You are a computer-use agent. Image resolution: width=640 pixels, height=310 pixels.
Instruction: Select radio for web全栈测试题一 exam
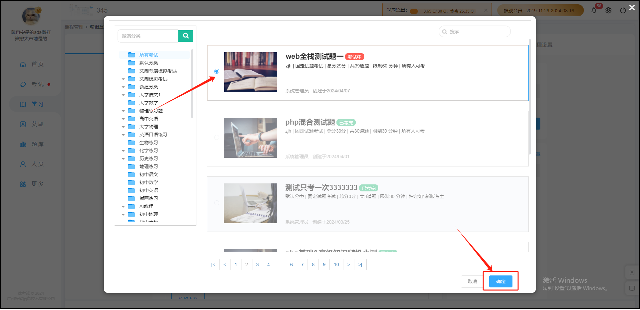217,71
